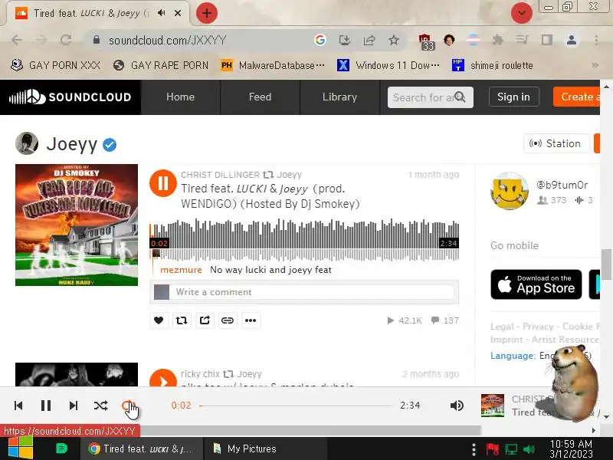
Task: Mute the tab via speaker icon
Action: (x=161, y=13)
